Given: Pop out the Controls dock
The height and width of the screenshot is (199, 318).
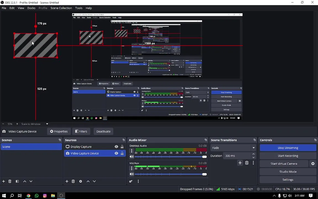Looking at the screenshot, I should point(315,140).
